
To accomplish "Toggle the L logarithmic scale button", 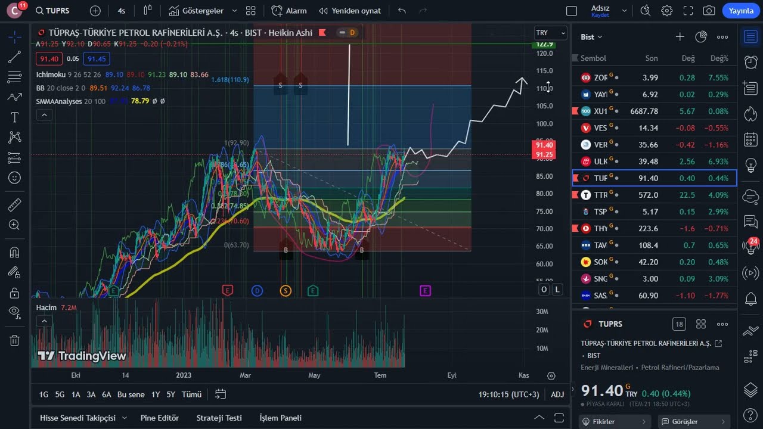I will coord(557,290).
